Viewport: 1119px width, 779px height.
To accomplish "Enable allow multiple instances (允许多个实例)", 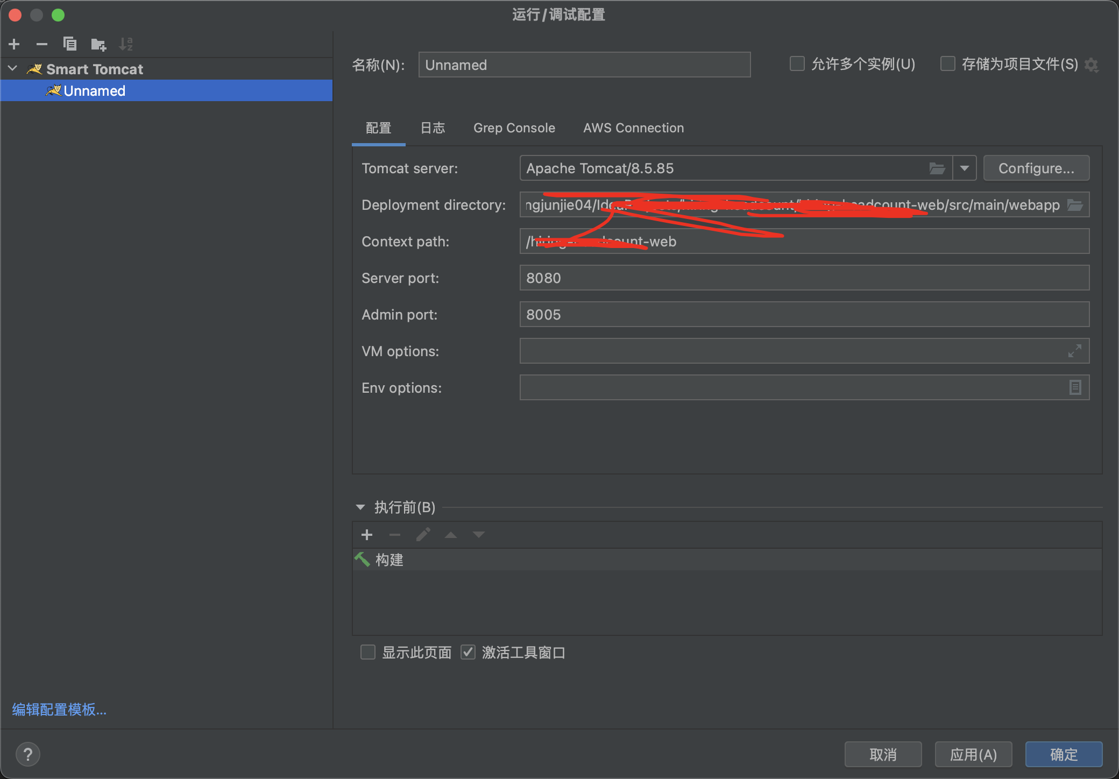I will click(x=797, y=64).
